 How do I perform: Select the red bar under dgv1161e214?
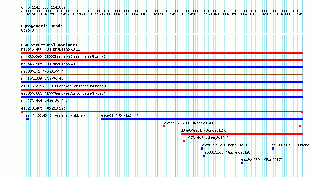162,90
